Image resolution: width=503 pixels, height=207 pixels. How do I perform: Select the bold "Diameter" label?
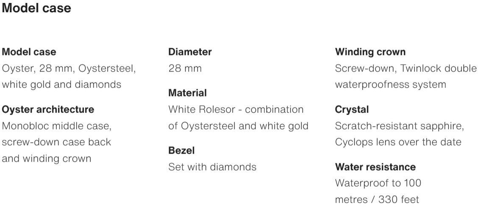(x=190, y=52)
